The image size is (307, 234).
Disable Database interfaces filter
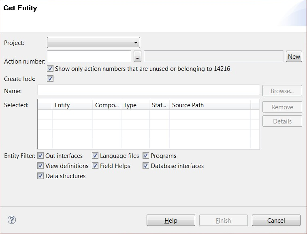click(x=146, y=166)
